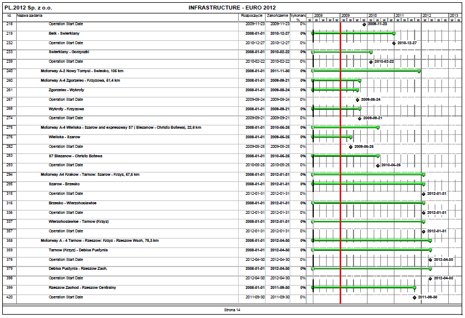Click the 2012 year header in timeline
The width and height of the screenshot is (465, 318).
pyautogui.click(x=427, y=16)
